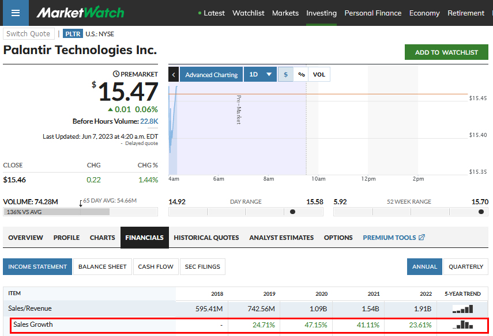493x336 pixels.
Task: Switch chart display to percent
Action: [x=301, y=74]
